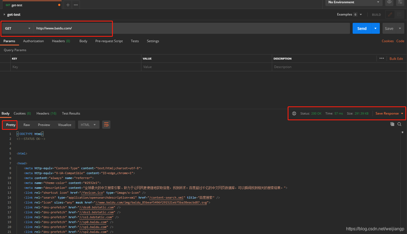The height and width of the screenshot is (234, 407).
Task: Click the query param Key field
Action: pyautogui.click(x=76, y=67)
